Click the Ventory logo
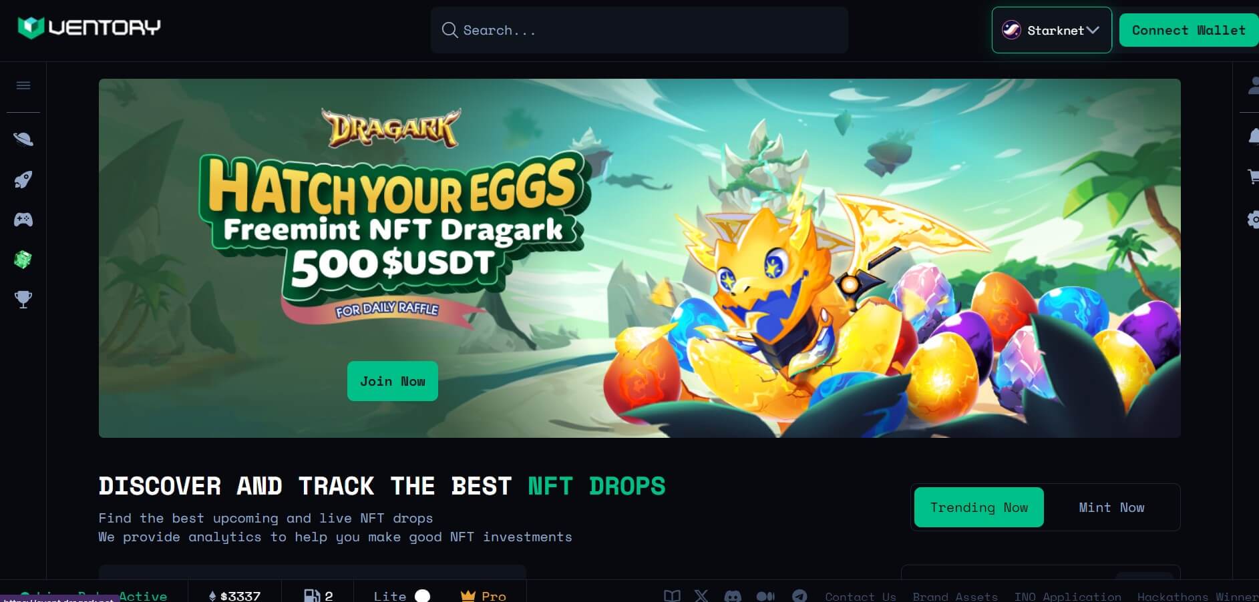Viewport: 1259px width, 602px height. pyautogui.click(x=89, y=27)
